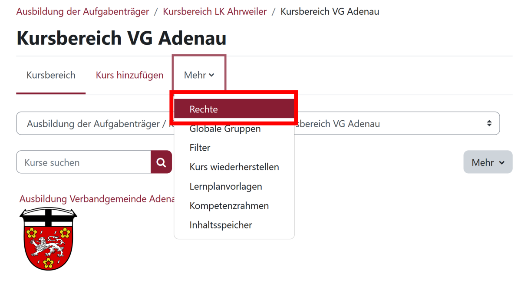Open Ausbildung Verbandgemeinde Adenau course link
Viewport: 521px width, 284px height.
click(x=96, y=199)
